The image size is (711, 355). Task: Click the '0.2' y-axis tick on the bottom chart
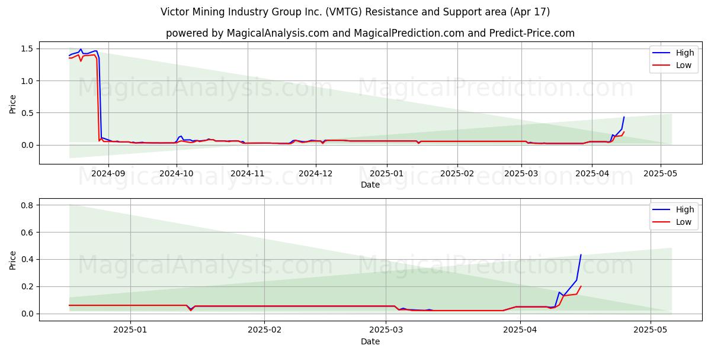pyautogui.click(x=28, y=287)
